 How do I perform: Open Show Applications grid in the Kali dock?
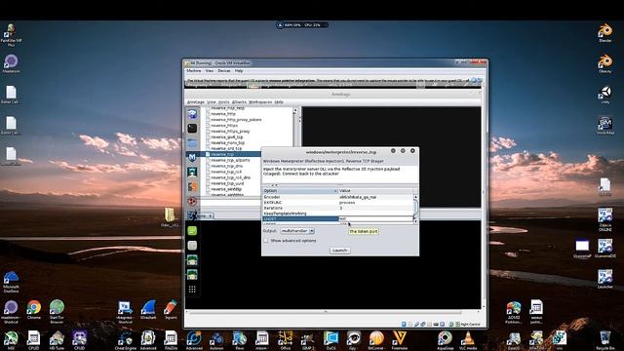click(x=192, y=290)
